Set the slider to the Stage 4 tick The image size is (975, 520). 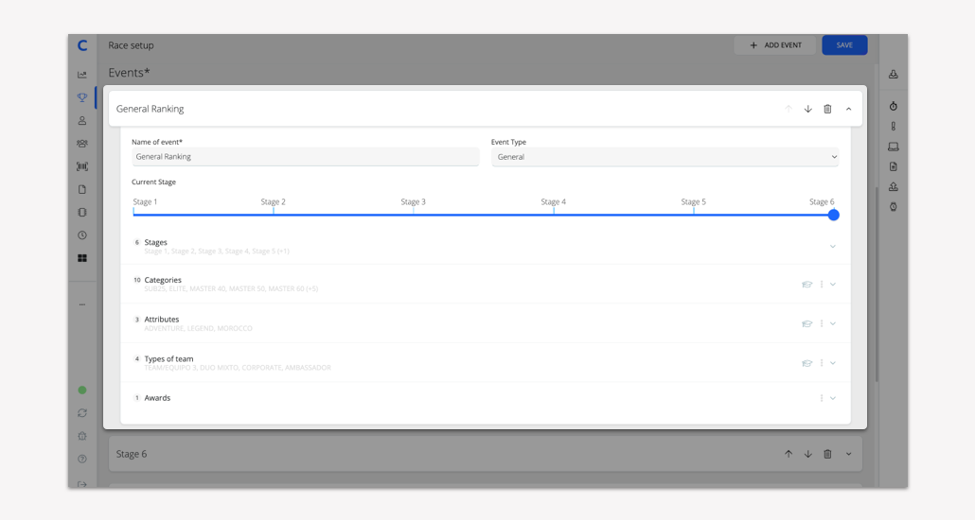[x=554, y=212]
